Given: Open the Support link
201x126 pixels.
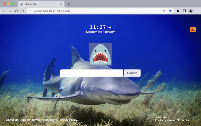Looking at the screenshot, I should click(x=25, y=120).
